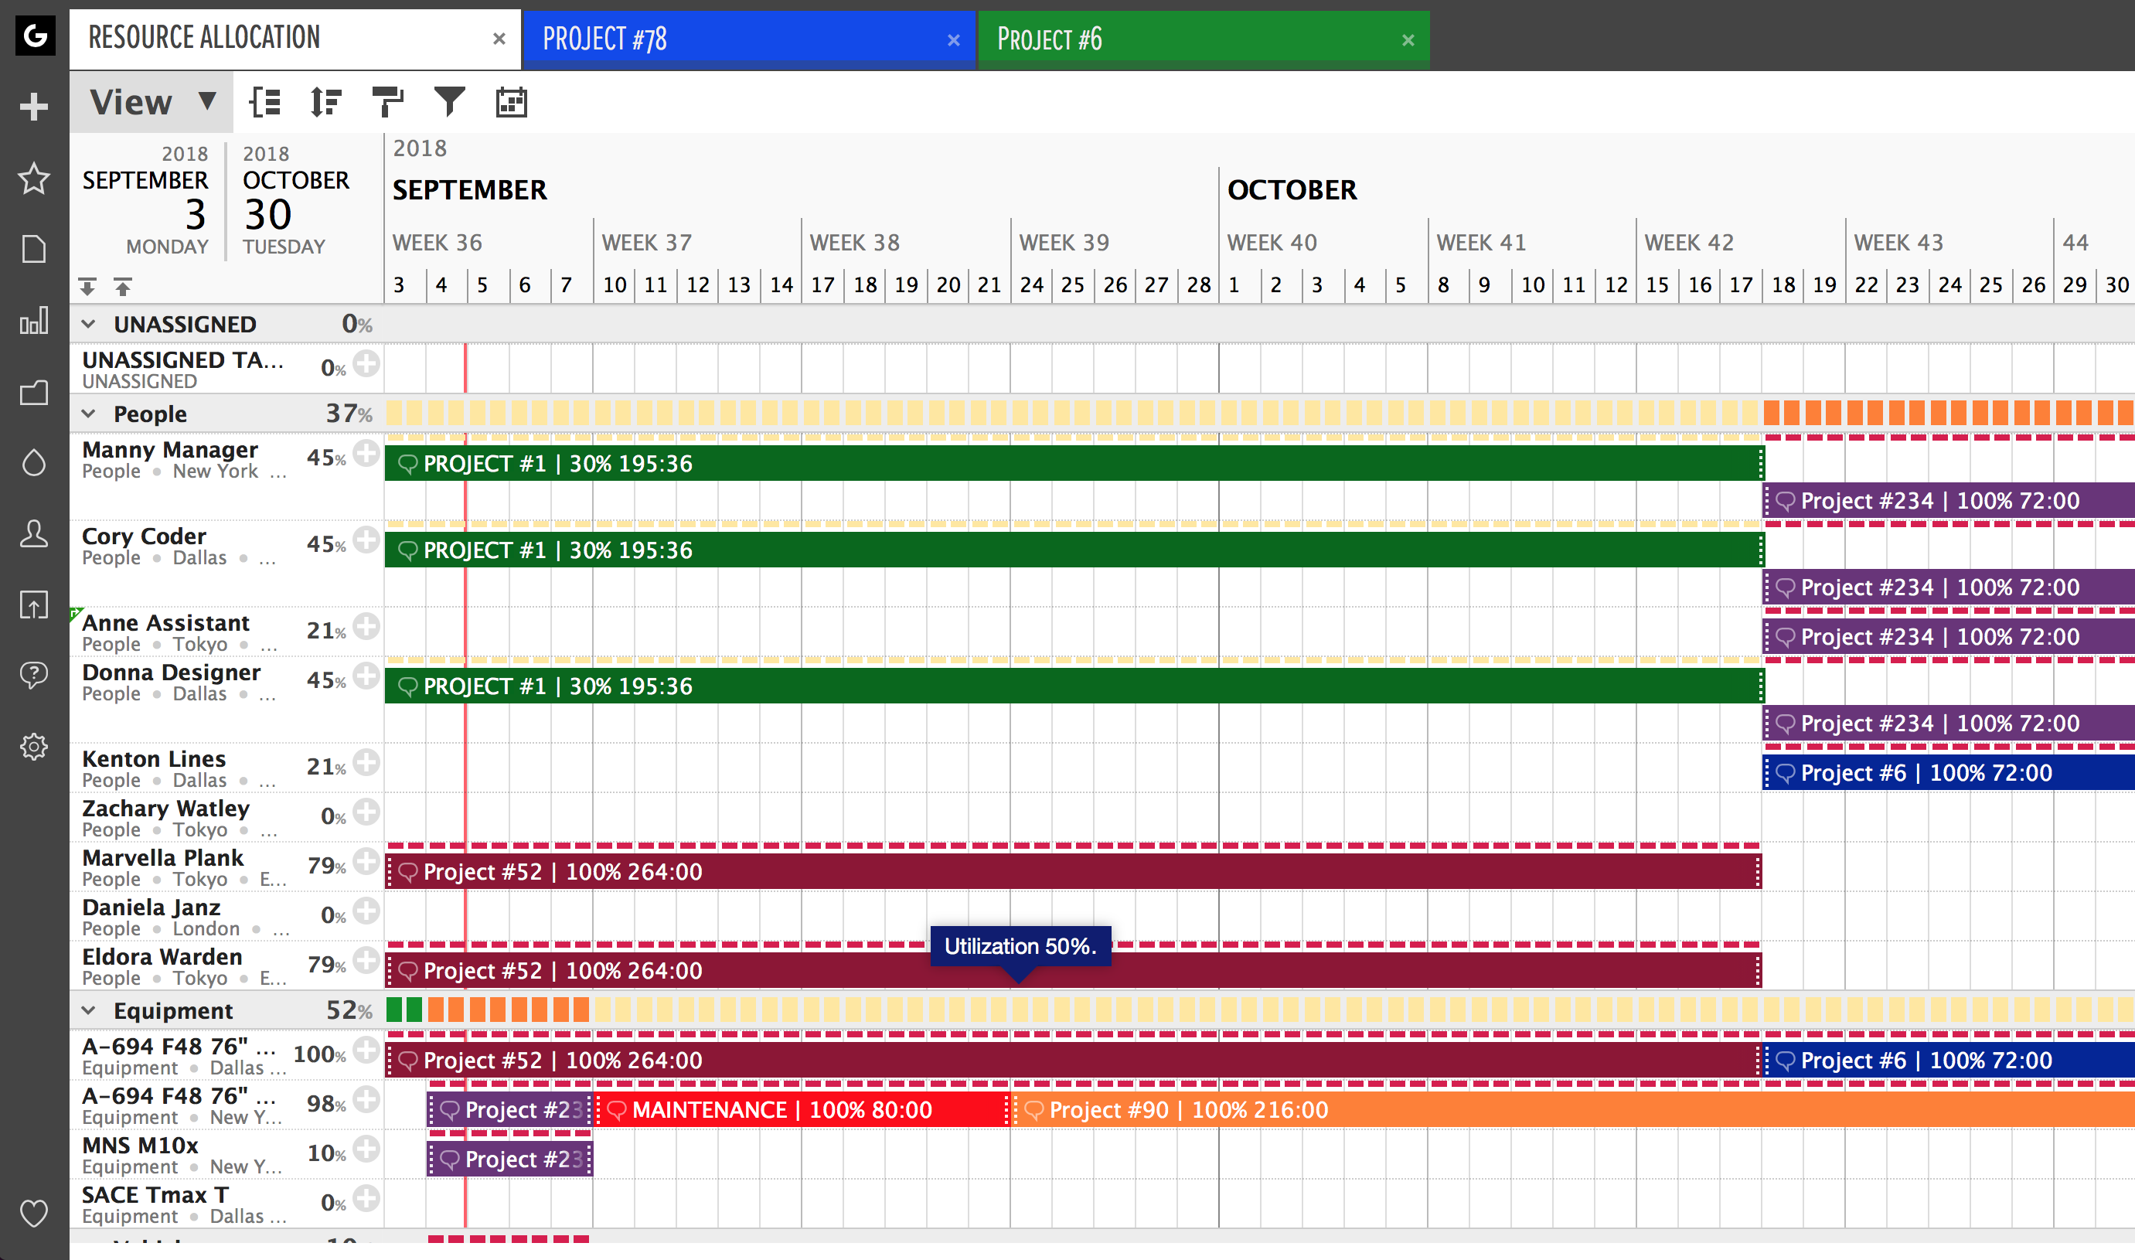Open bar chart reports in sidebar
The image size is (2135, 1260).
[x=34, y=321]
